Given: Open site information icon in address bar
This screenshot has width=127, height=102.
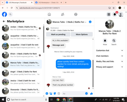Looking at the screenshot, I should tap(17, 8).
